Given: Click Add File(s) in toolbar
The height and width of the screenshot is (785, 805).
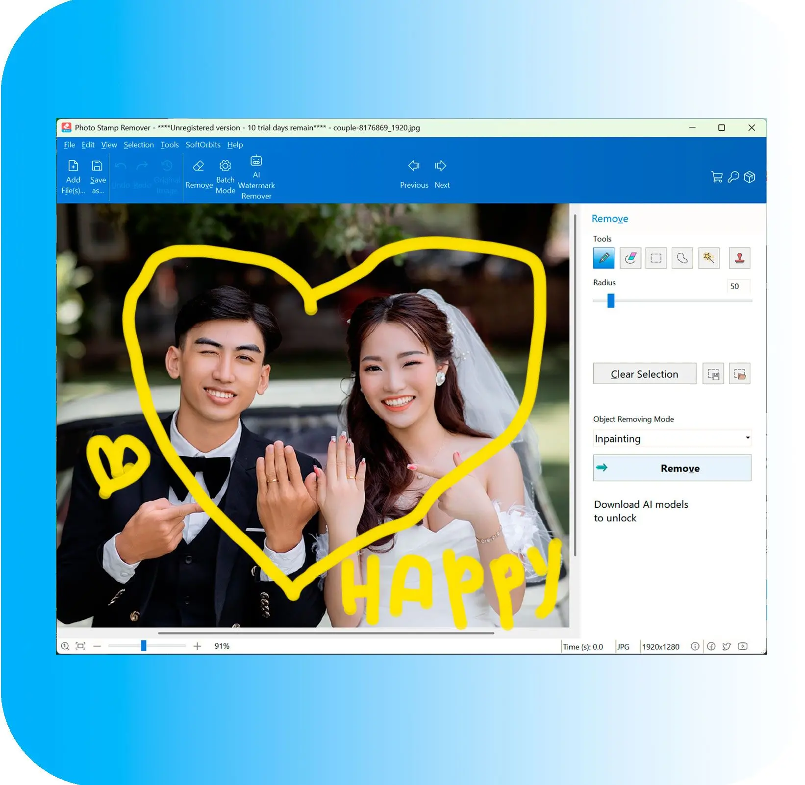Looking at the screenshot, I should (73, 177).
